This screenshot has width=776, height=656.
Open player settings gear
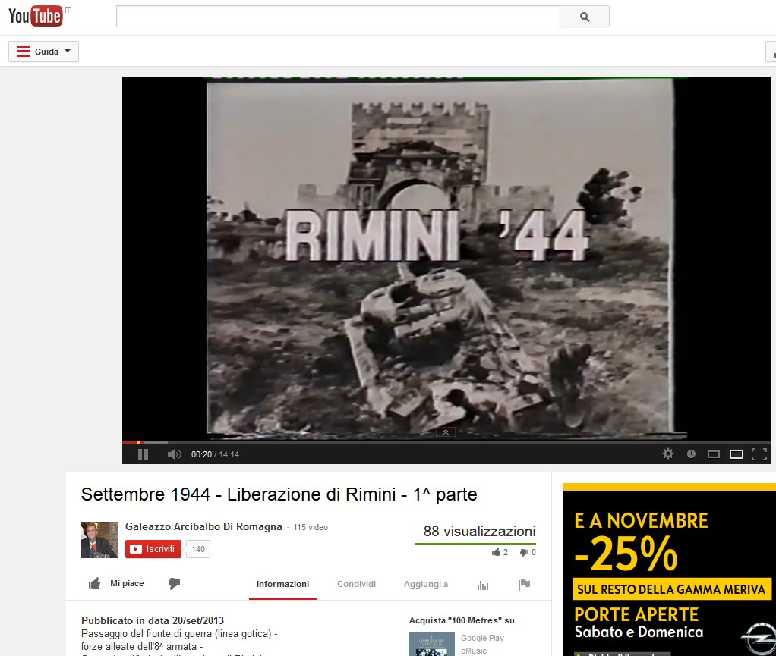[668, 454]
